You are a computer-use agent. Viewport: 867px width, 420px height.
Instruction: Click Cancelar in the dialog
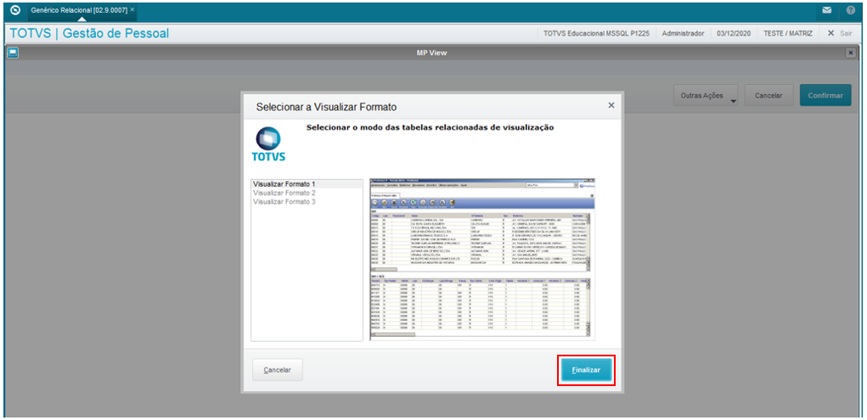278,370
